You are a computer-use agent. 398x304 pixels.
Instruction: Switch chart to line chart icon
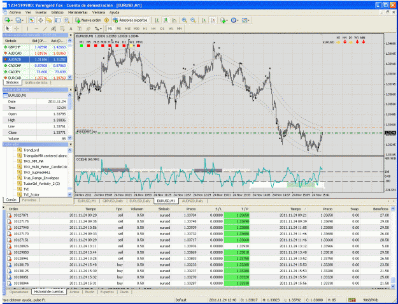pos(174,20)
